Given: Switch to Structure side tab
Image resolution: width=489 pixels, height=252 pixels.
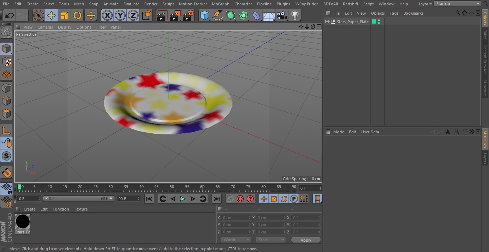Looking at the screenshot, I should [485, 88].
